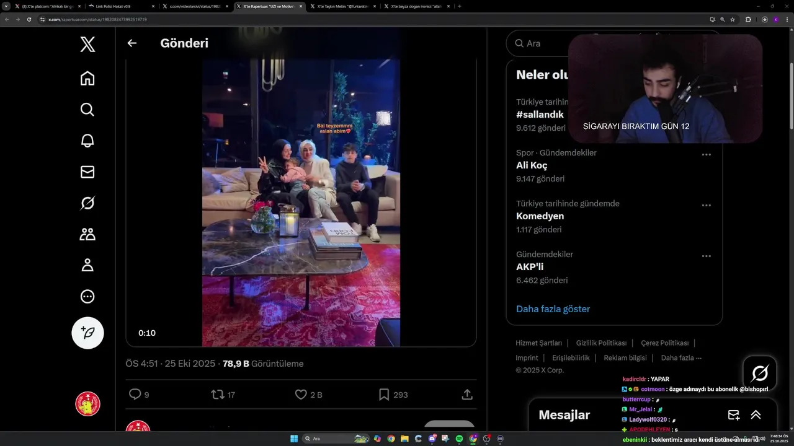Open more options for Ali Koç trend
Screen dimensions: 794x446
tap(706, 154)
